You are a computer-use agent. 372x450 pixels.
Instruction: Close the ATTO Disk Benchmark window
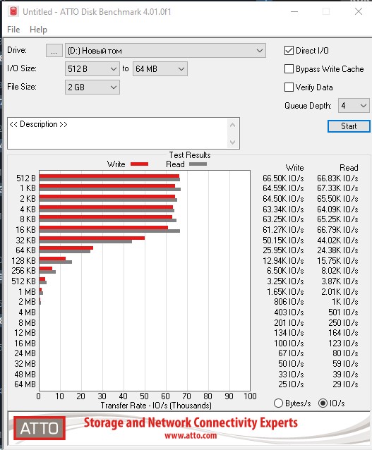click(358, 12)
